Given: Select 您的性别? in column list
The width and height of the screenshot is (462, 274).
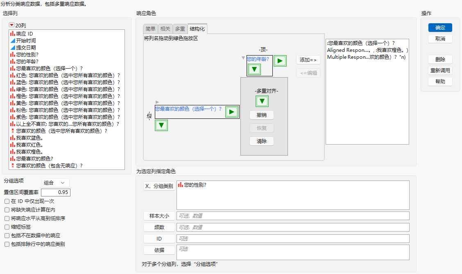Looking at the screenshot, I should pos(24,55).
